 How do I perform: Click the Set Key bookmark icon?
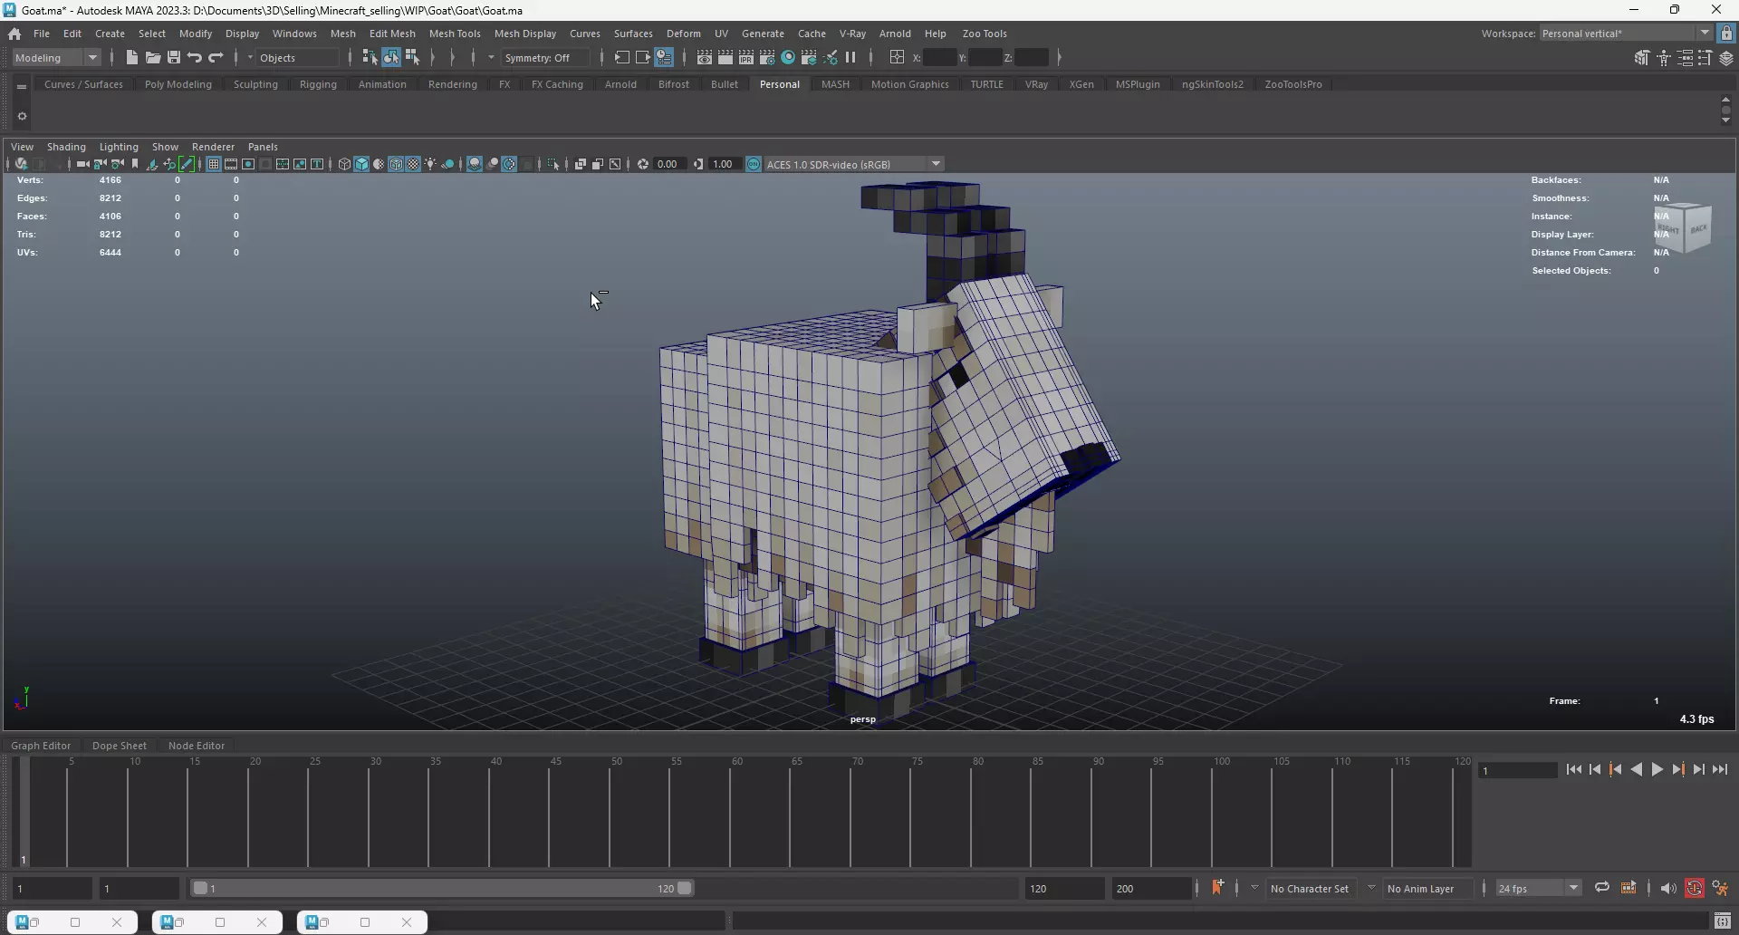(x=1217, y=888)
